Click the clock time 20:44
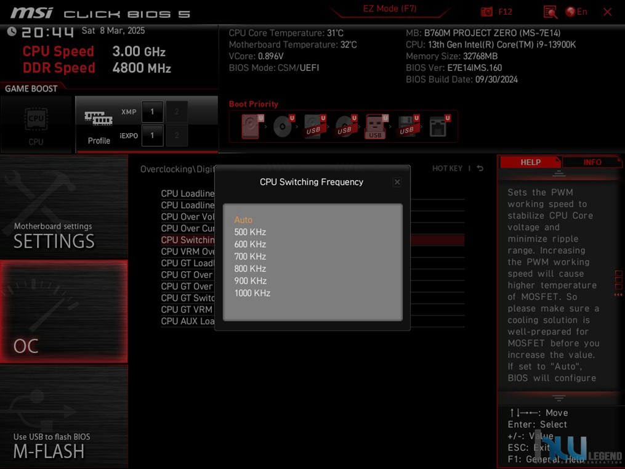625x469 pixels. coord(47,32)
